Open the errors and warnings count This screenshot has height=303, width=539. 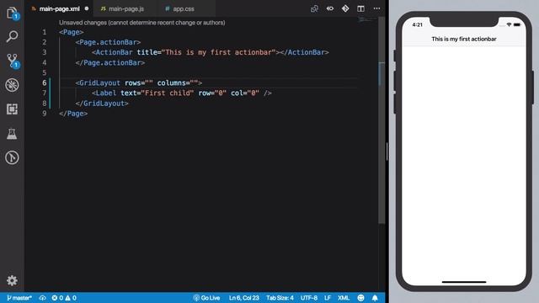(64, 298)
